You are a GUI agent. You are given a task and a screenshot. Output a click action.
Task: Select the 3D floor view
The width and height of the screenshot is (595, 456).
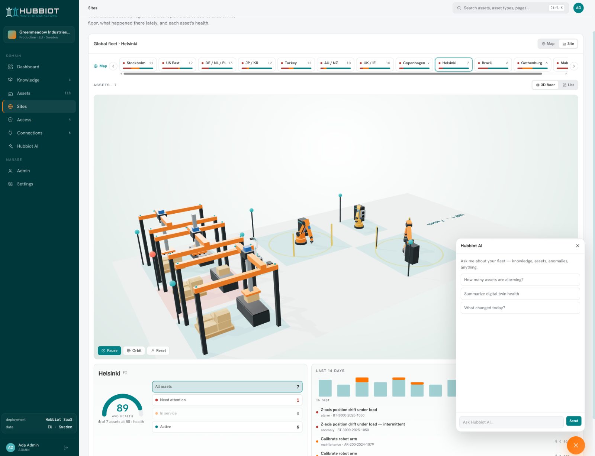(x=545, y=85)
